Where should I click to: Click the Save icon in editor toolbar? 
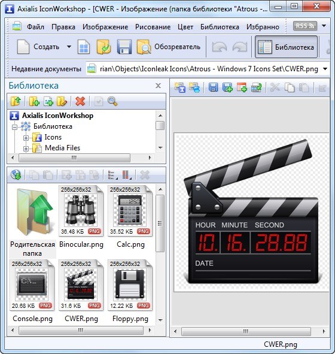213,87
